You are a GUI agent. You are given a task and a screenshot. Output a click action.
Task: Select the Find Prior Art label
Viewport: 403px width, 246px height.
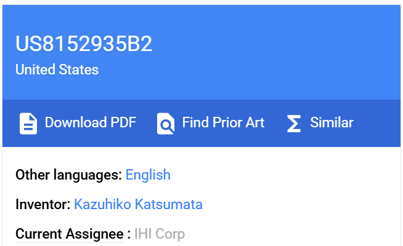point(223,122)
